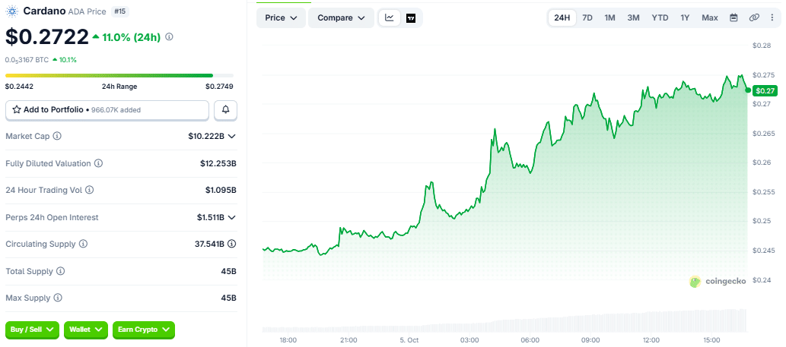Click the $0.2442 range low value
This screenshot has width=786, height=347.
pos(19,87)
